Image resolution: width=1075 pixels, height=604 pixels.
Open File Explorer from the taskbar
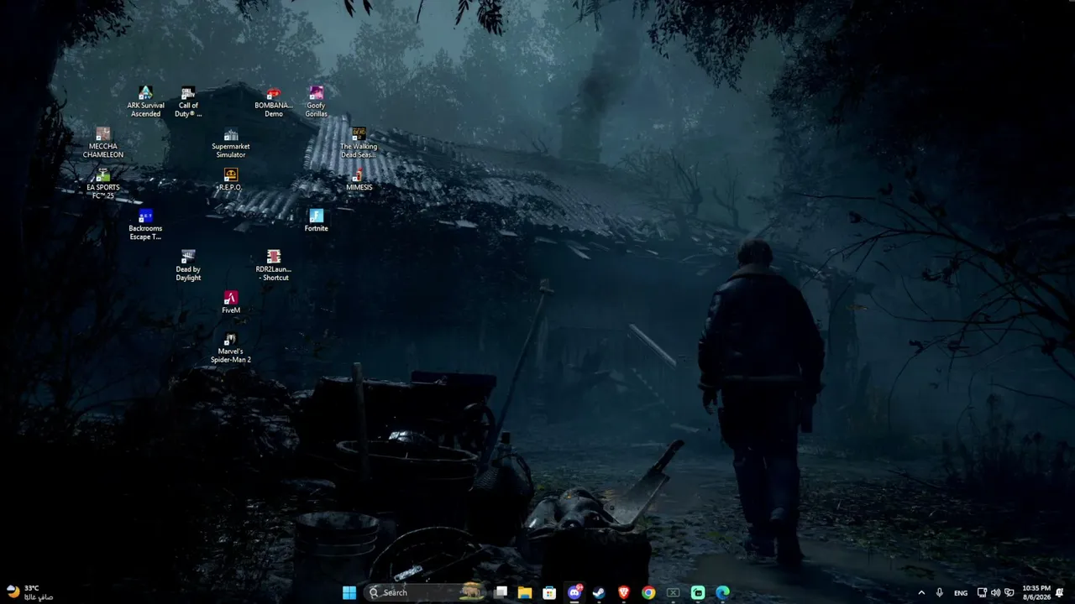(525, 592)
